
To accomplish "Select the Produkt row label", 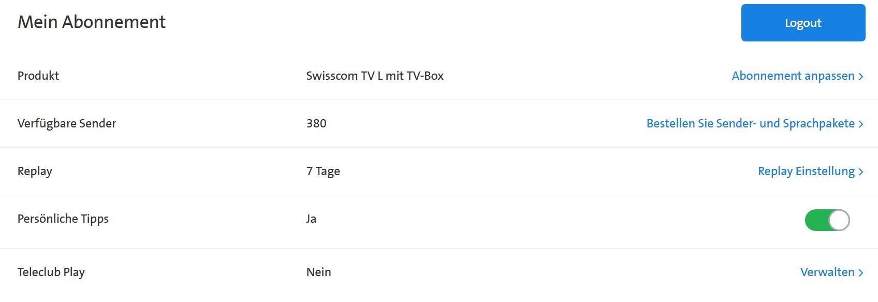I will (38, 76).
